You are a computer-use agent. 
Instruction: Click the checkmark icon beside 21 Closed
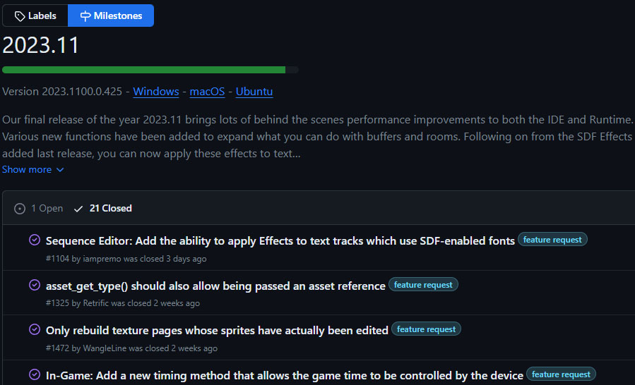click(x=78, y=209)
